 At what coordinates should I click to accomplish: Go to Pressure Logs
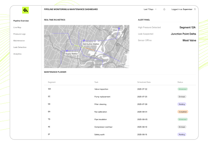point(19,34)
